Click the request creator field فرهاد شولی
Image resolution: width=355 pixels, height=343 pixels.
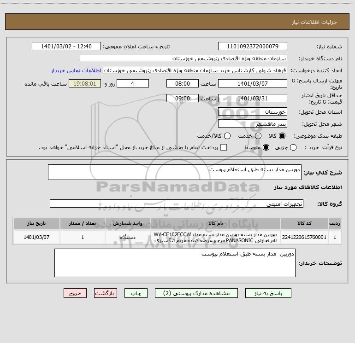[x=195, y=70]
